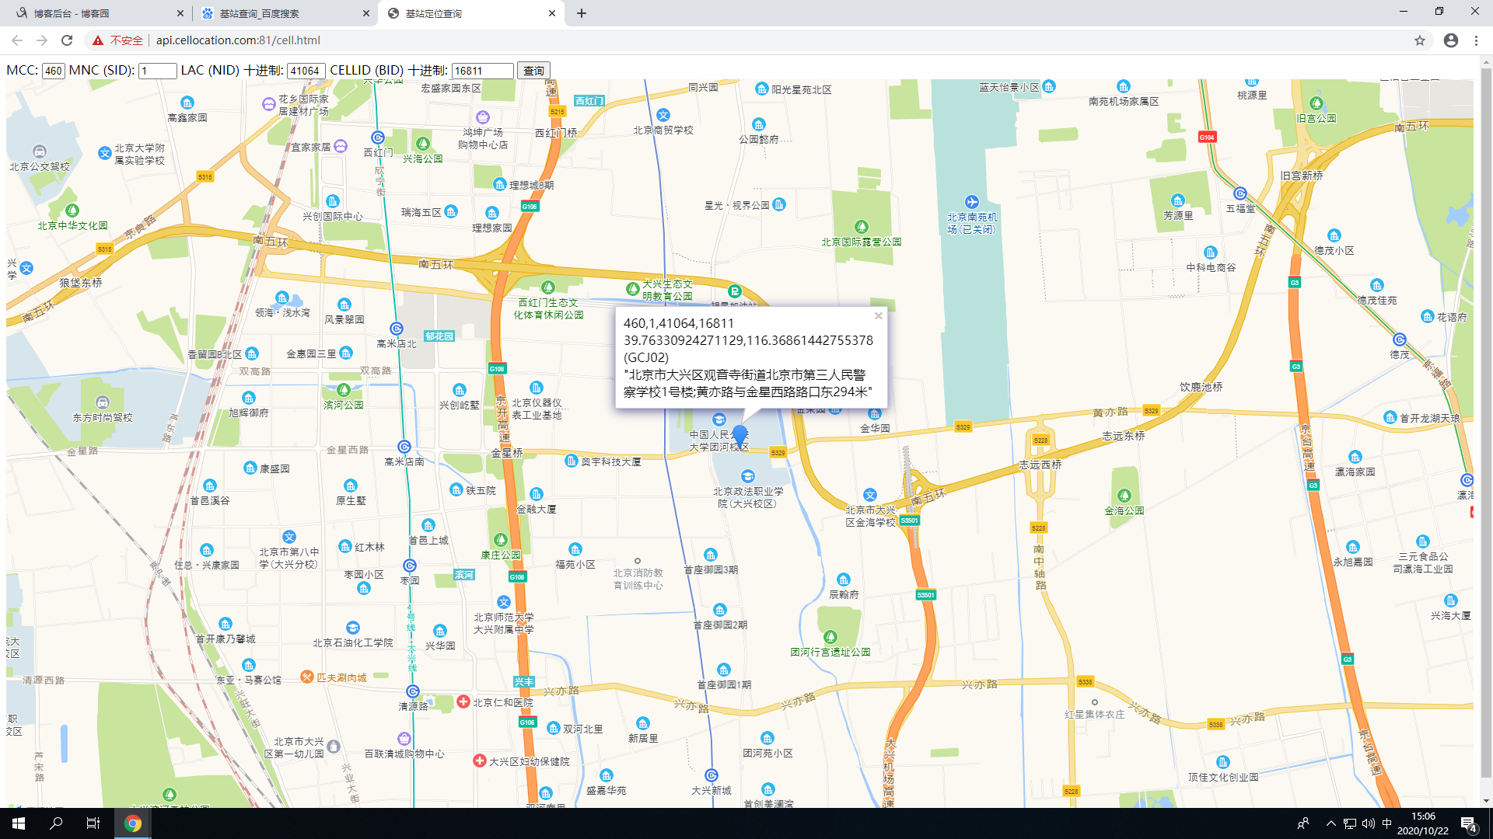Bookmark this page with star icon
This screenshot has width=1493, height=839.
(1420, 40)
